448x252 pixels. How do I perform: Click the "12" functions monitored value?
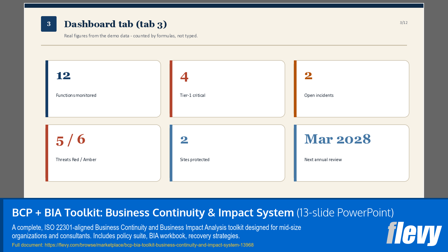63,76
